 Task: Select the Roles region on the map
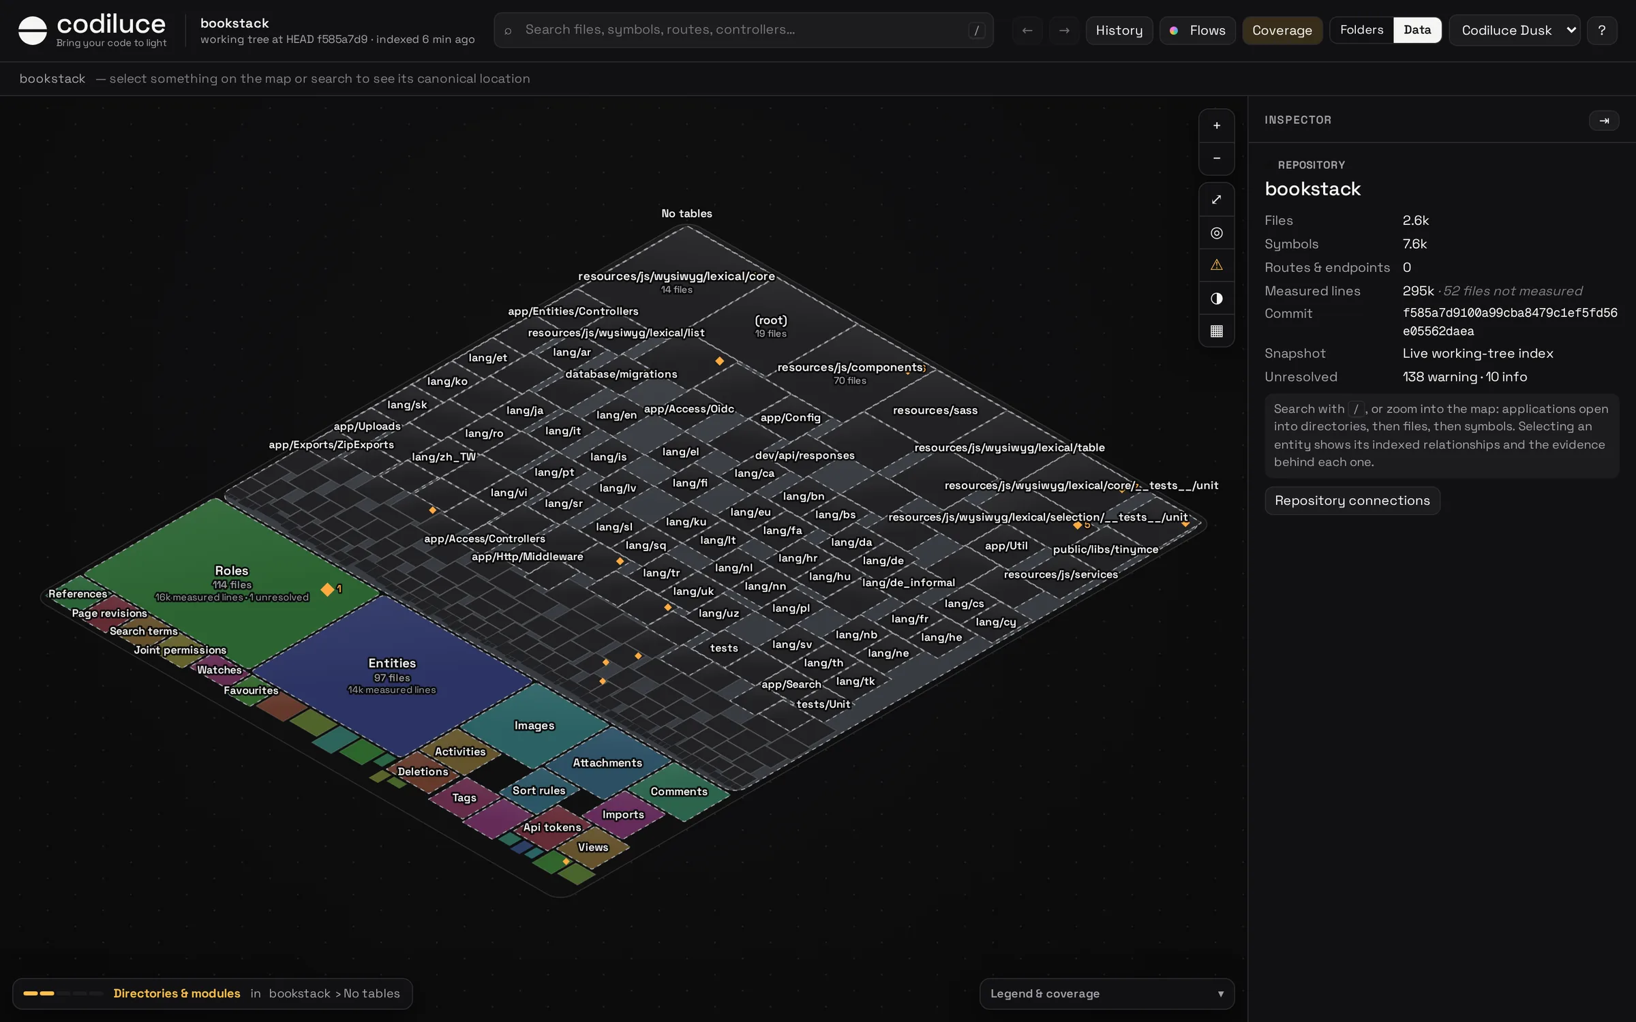[x=231, y=571]
